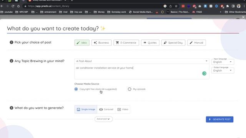Viewport: 246px width, 138px height.
Task: Reload the page
Action: pos(13,6)
